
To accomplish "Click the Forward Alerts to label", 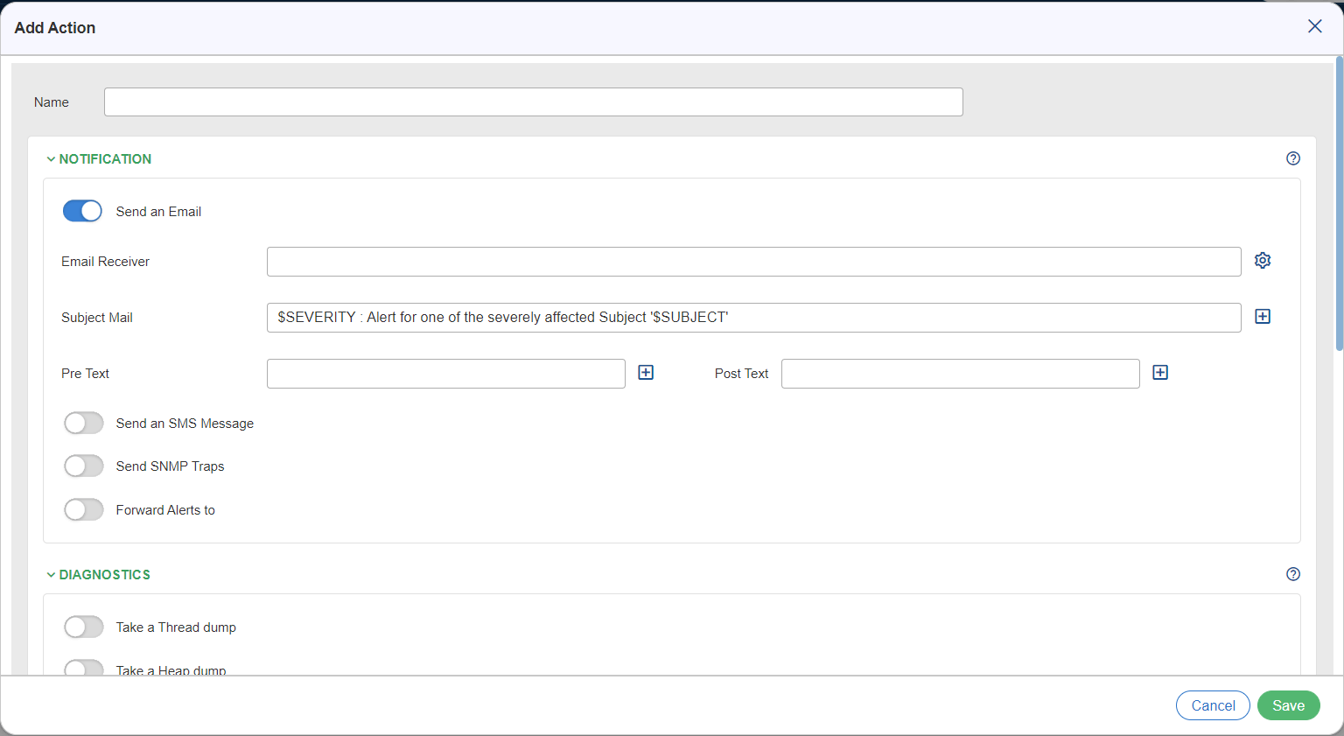I will (165, 510).
